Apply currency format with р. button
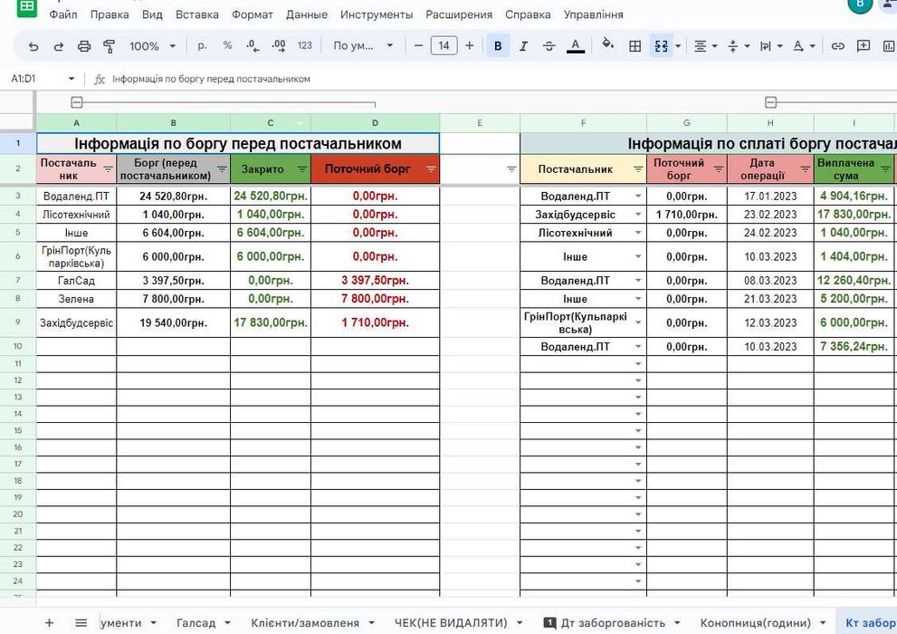Viewport: 897px width, 634px height. 202,46
